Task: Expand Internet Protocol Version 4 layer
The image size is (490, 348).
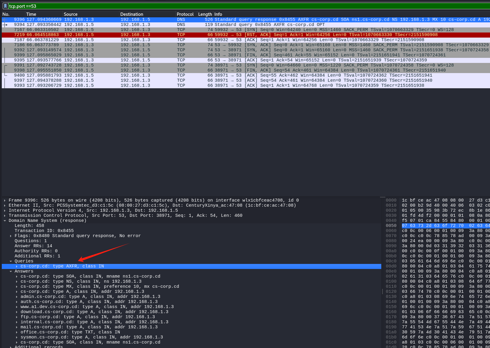Action: point(5,211)
